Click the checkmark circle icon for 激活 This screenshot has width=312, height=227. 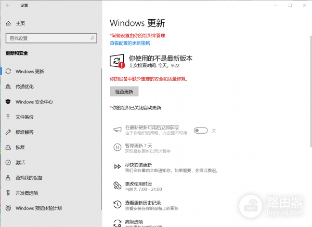(8, 163)
